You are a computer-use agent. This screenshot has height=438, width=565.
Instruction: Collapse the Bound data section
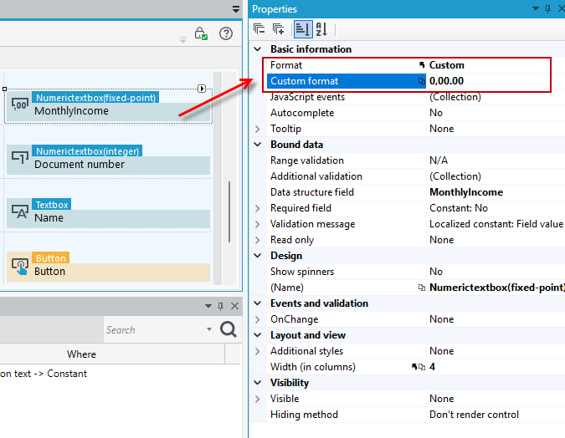258,145
